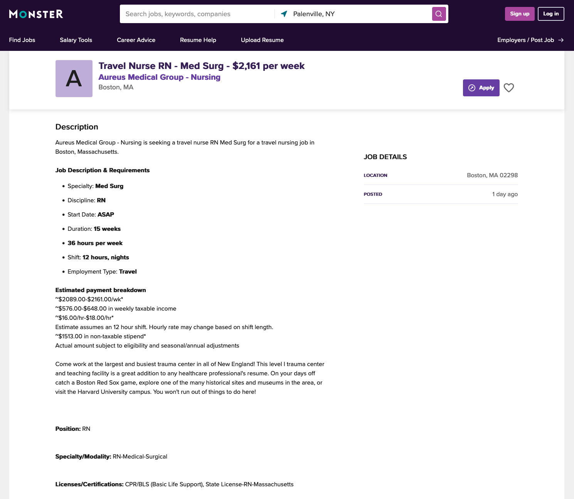Viewport: 574px width, 499px height.
Task: Click Employment Type: Travel bullet
Action: coord(102,272)
